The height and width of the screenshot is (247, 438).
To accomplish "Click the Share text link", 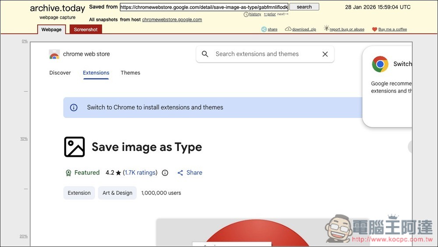I will click(x=194, y=173).
